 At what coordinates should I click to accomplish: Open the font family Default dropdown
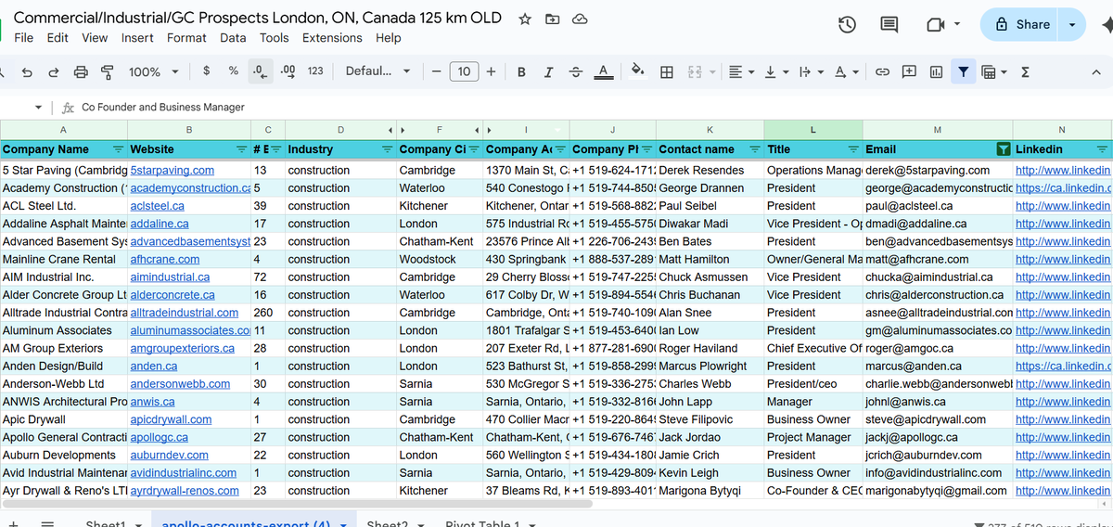coord(378,71)
